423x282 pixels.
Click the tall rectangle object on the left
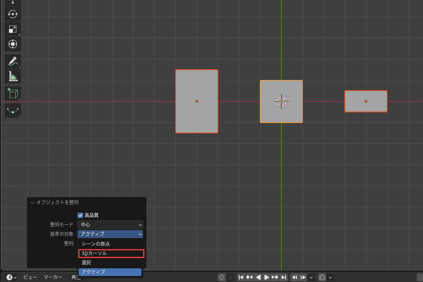point(197,101)
